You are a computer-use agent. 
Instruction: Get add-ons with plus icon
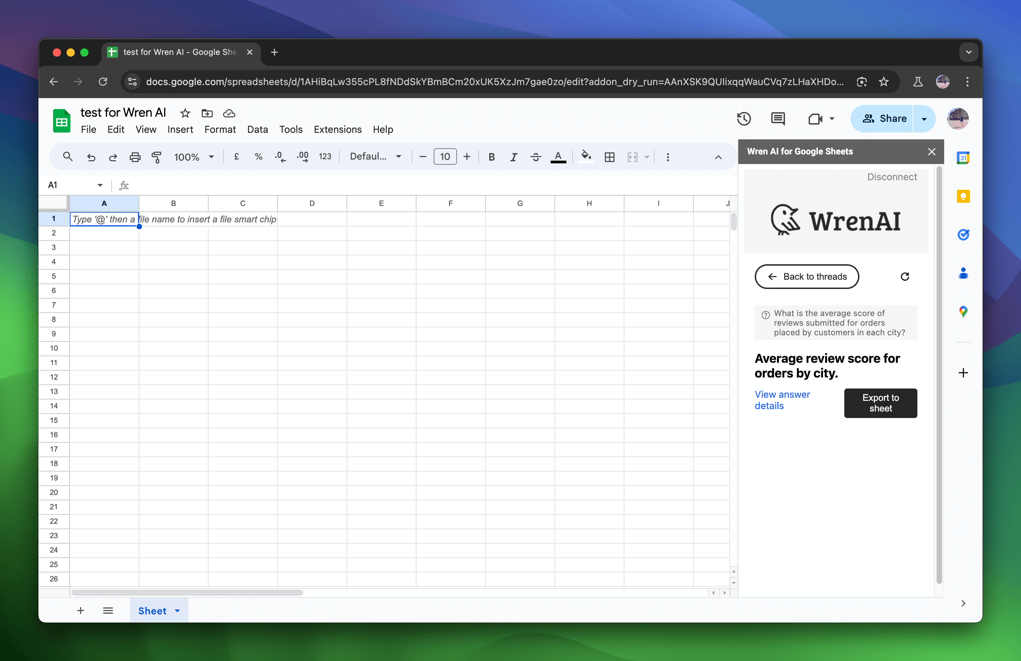click(x=963, y=373)
